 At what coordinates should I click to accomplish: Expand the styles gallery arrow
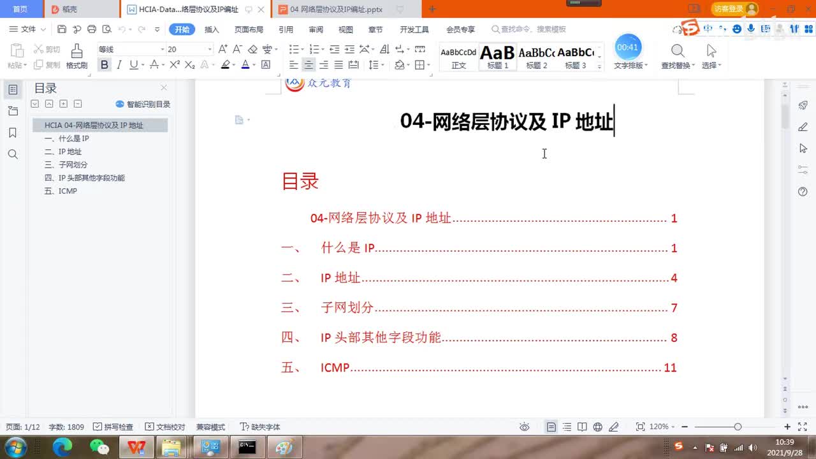point(599,66)
